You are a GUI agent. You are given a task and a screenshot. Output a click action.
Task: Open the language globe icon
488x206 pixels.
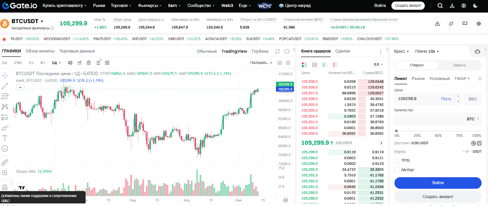pyautogui.click(x=464, y=5)
